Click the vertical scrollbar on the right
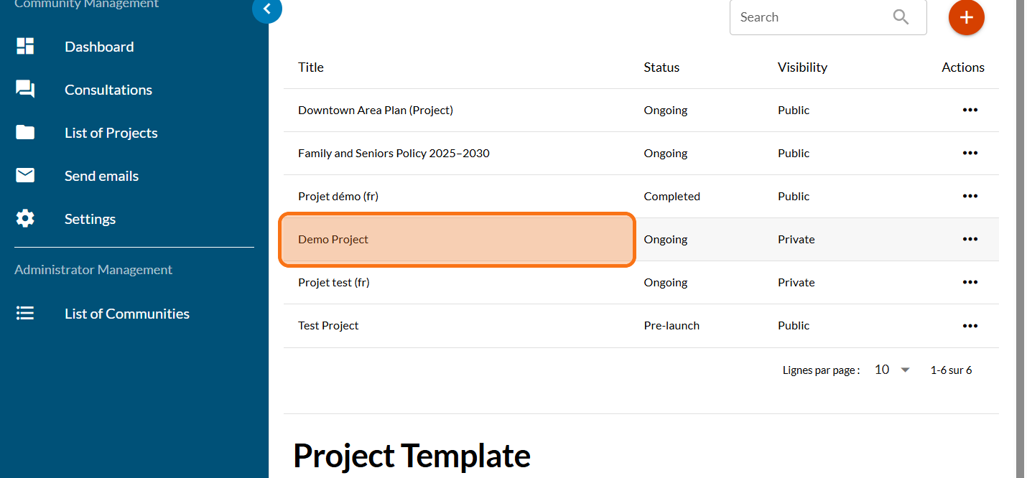The image size is (1027, 478). click(x=1021, y=215)
